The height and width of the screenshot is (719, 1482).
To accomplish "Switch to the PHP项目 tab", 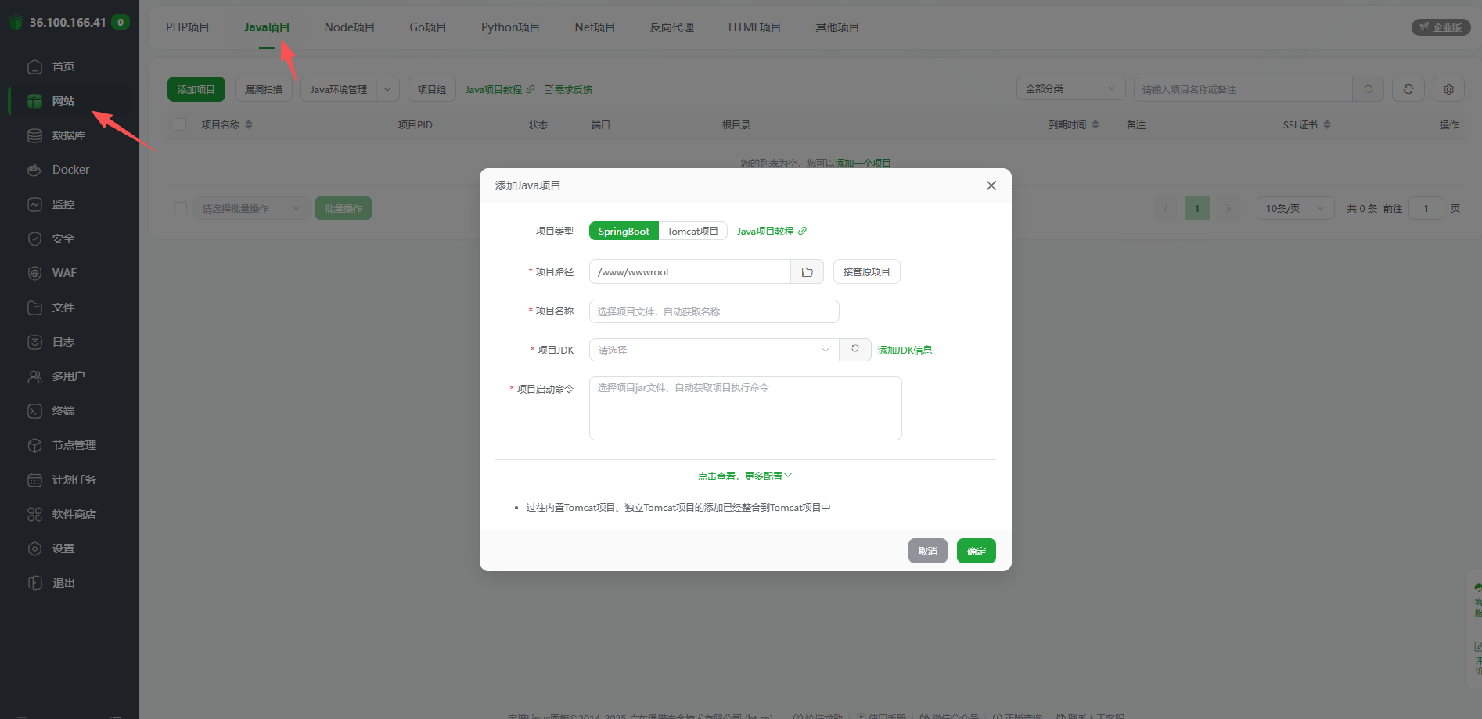I will point(188,27).
